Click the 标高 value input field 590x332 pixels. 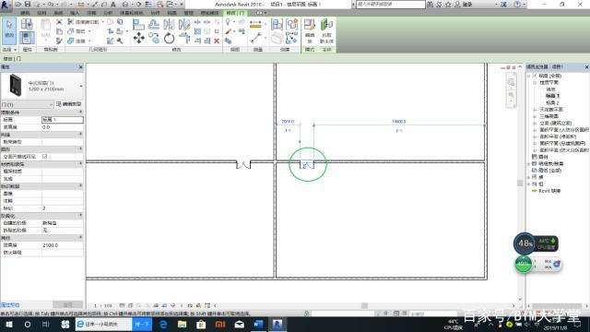pos(62,120)
